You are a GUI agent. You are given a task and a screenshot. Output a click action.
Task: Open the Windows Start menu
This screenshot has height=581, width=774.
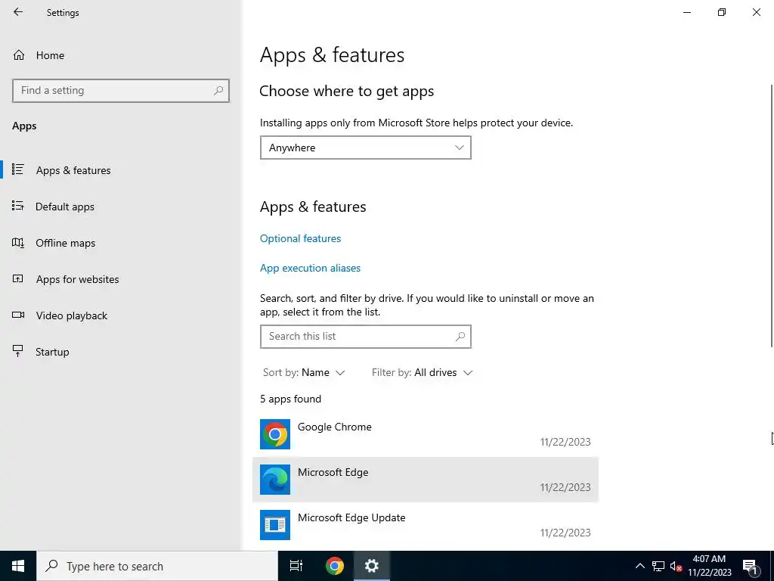(x=18, y=566)
